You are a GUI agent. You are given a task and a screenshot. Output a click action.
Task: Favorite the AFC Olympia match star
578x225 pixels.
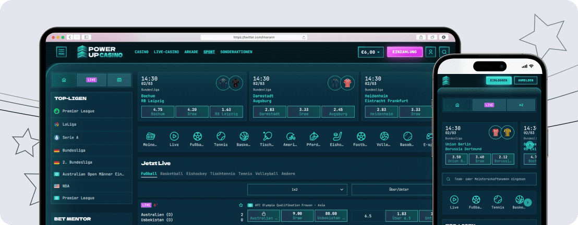pos(241,205)
